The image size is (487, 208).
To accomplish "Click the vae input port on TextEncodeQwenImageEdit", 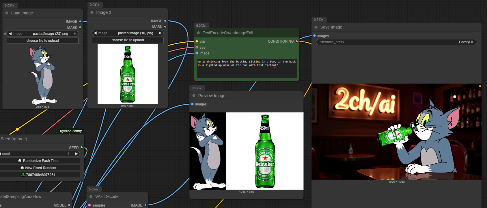I will pos(197,47).
